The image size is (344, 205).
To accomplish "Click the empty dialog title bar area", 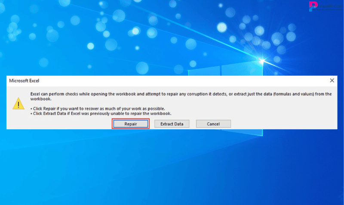I will click(172, 81).
